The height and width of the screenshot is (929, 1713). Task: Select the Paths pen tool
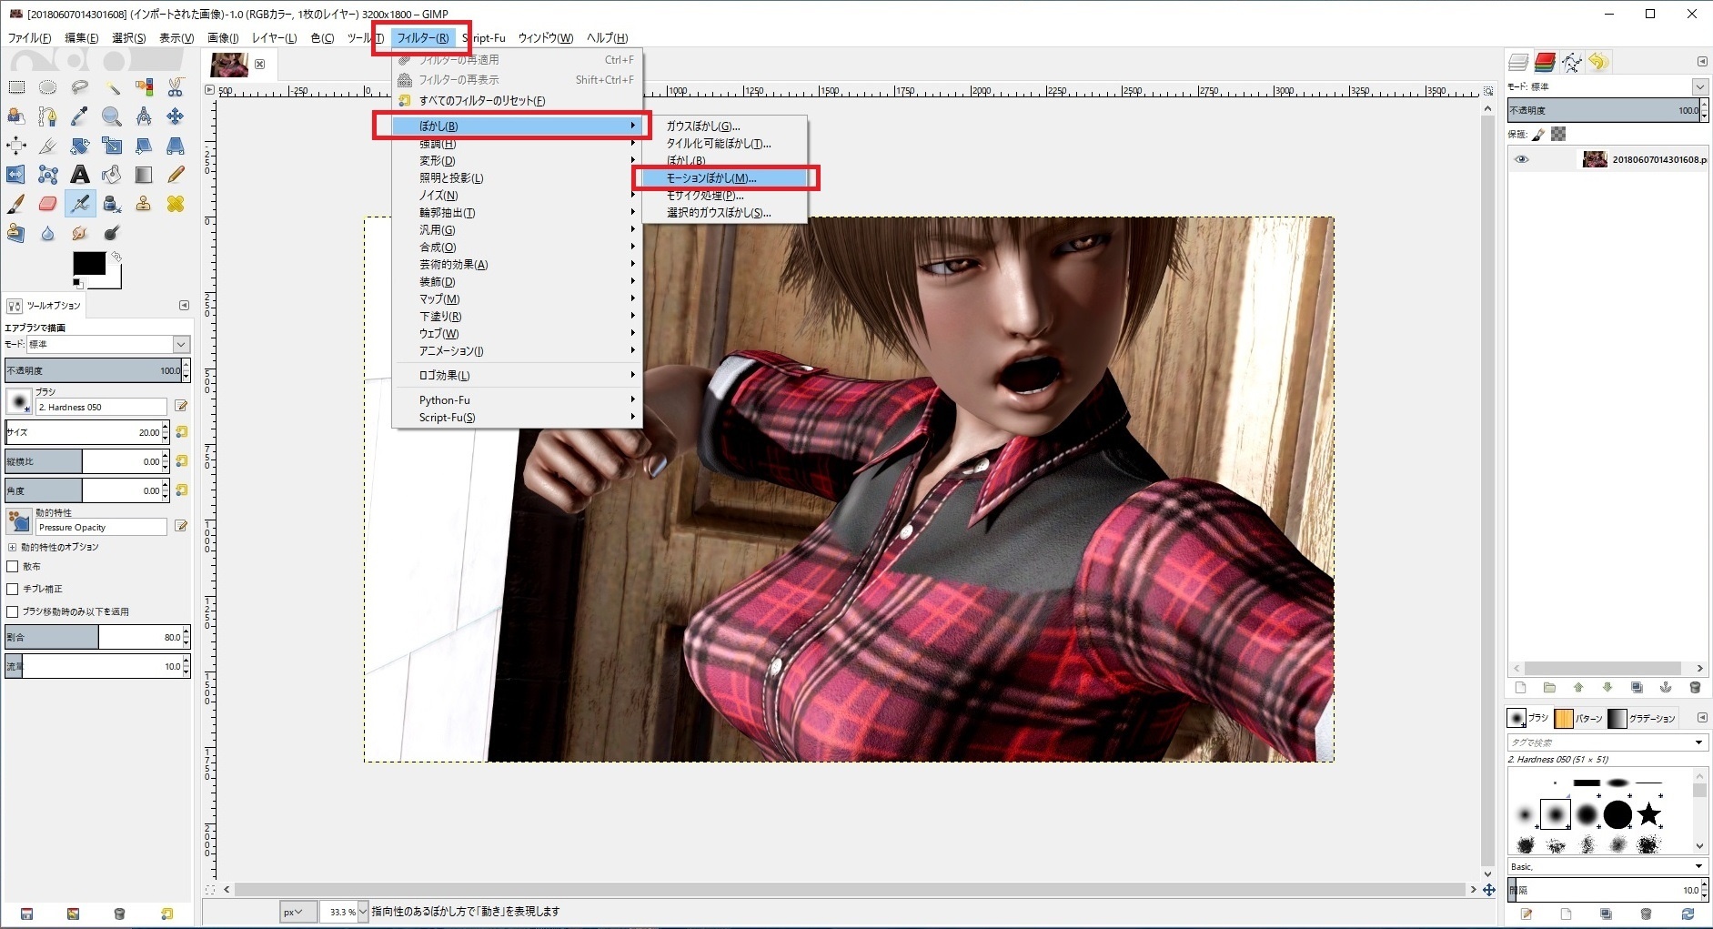(x=48, y=116)
